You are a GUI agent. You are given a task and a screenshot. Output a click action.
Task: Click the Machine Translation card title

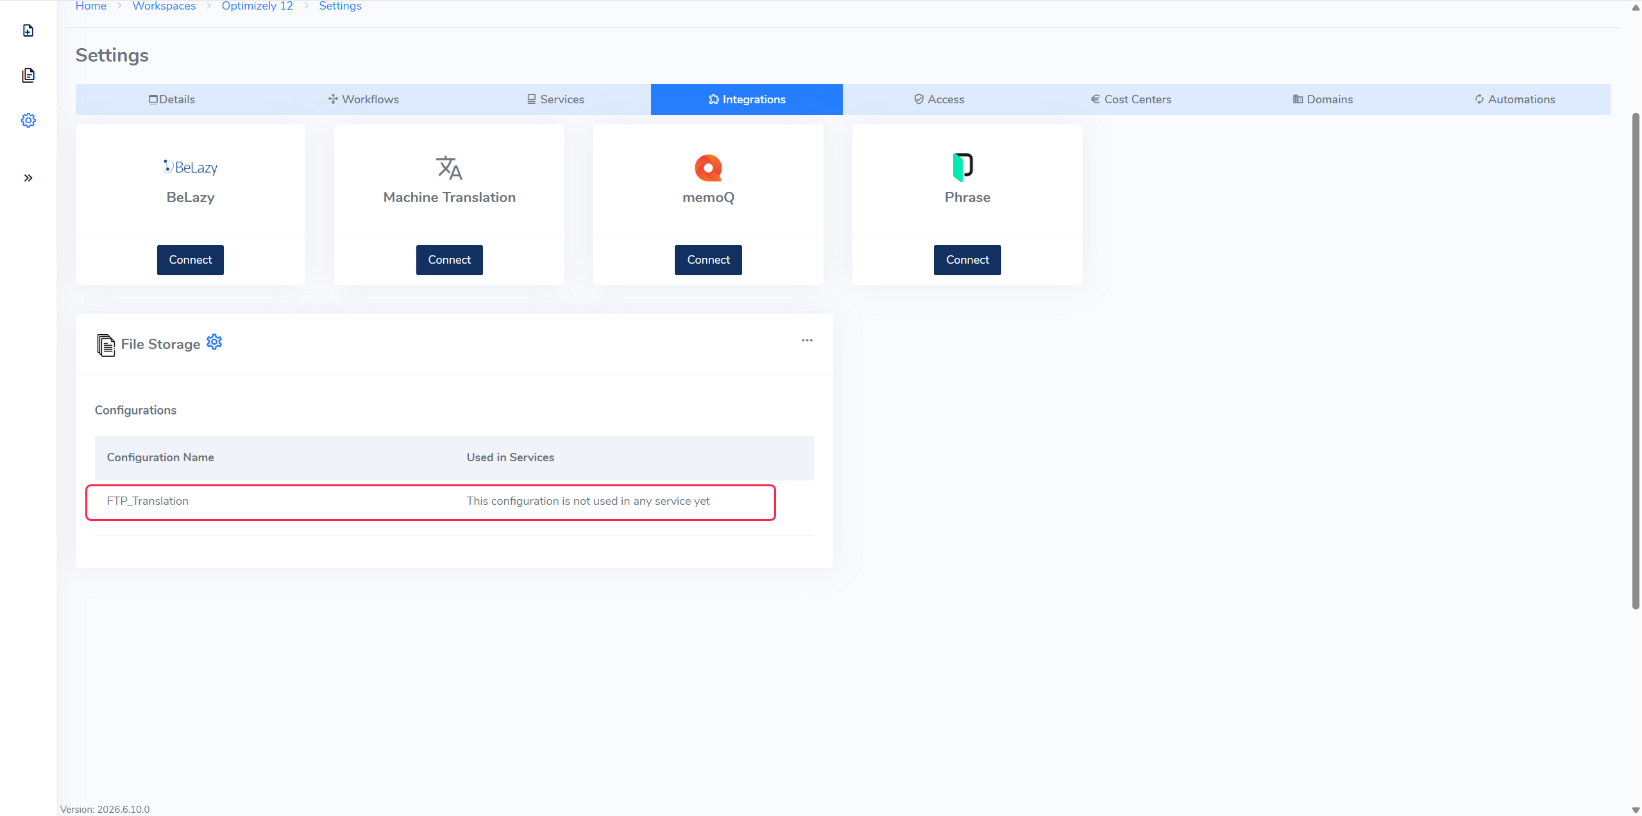(449, 198)
